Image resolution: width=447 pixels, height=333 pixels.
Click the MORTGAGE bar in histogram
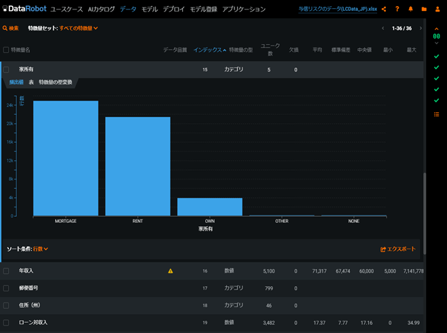(66, 158)
